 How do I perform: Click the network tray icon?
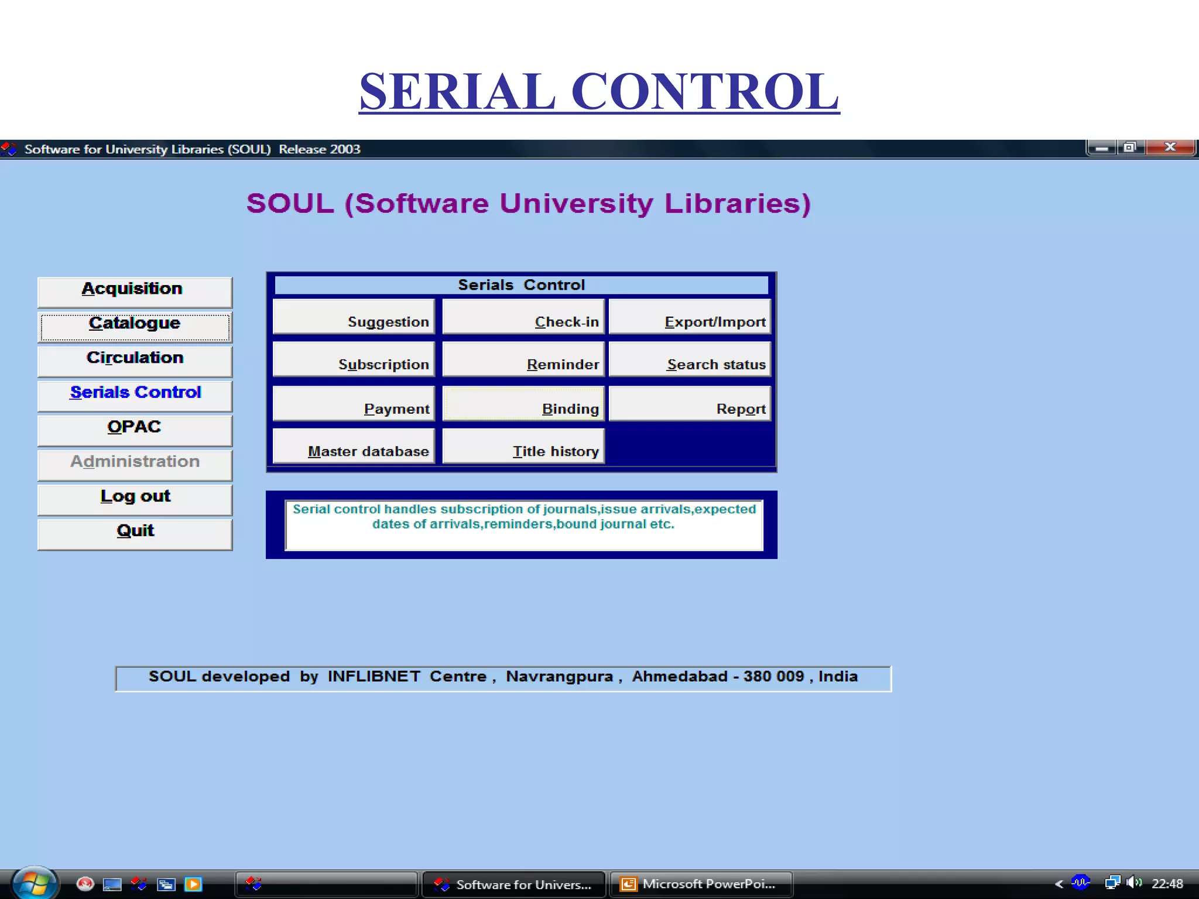1112,882
